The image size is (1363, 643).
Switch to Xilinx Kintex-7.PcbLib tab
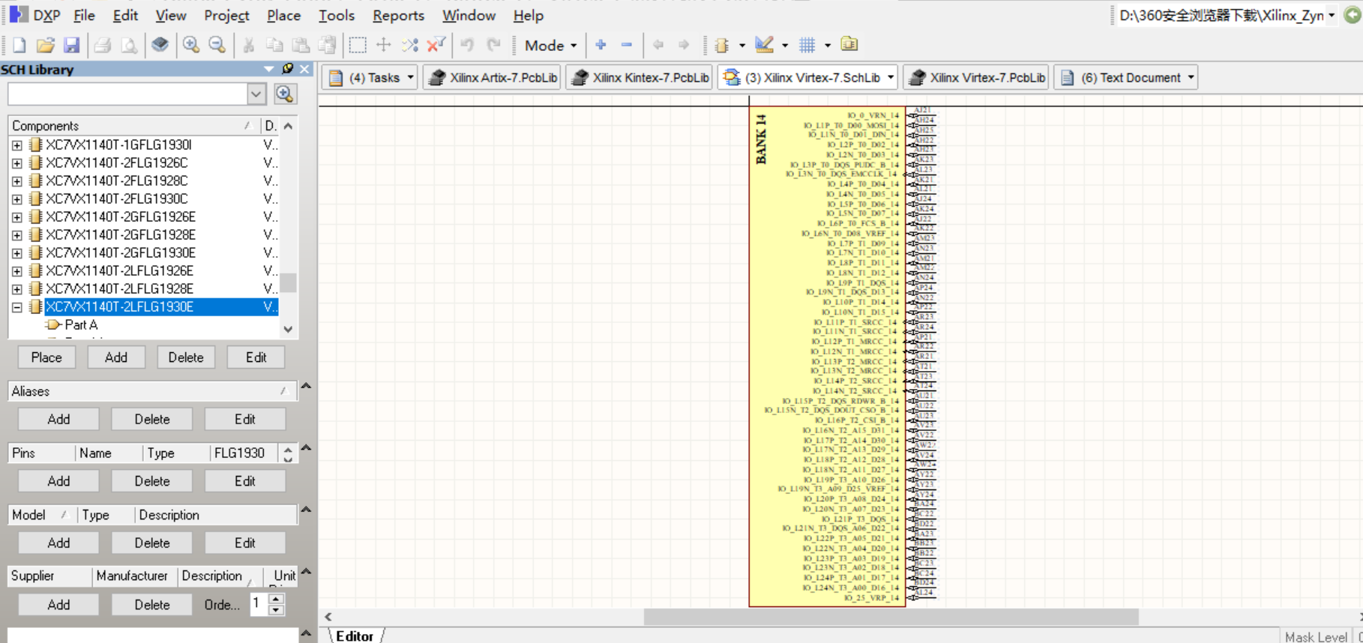coord(640,77)
